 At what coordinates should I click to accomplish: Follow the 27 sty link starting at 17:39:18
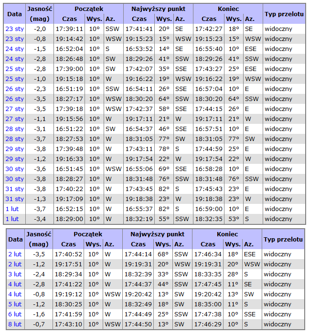point(14,109)
